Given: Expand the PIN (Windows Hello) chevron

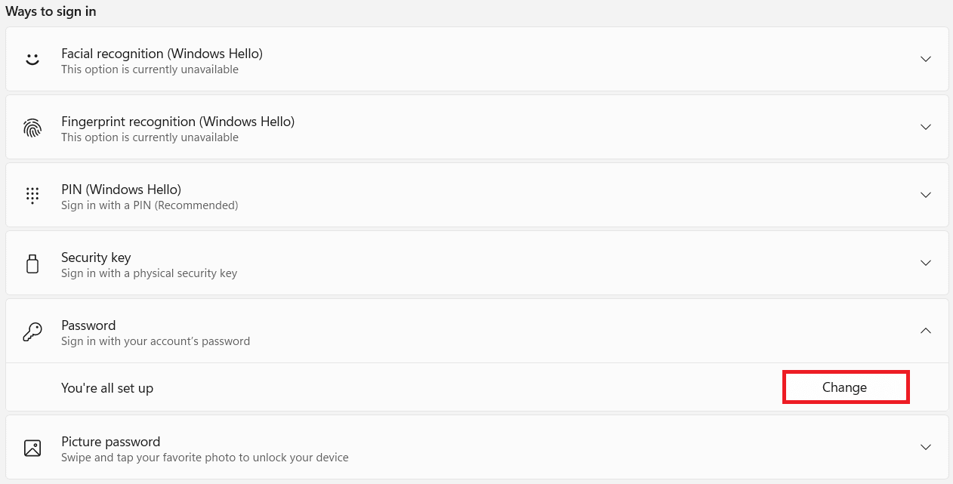Looking at the screenshot, I should [x=926, y=195].
